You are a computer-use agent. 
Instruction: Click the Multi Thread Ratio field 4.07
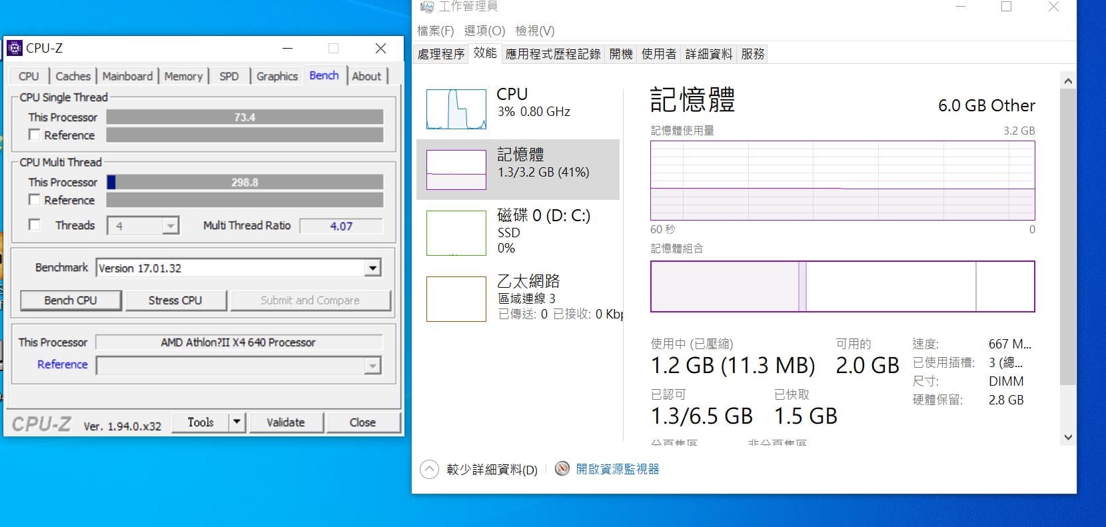pyautogui.click(x=341, y=226)
